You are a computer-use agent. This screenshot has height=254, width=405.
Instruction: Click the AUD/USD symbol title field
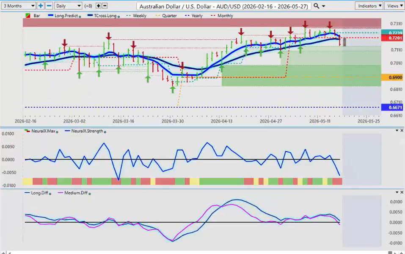tap(224, 6)
